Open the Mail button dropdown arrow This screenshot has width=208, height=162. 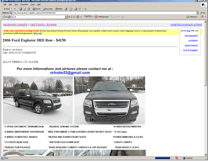tap(72, 9)
